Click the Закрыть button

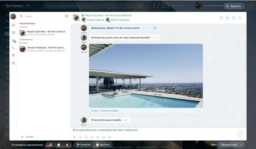234,6
